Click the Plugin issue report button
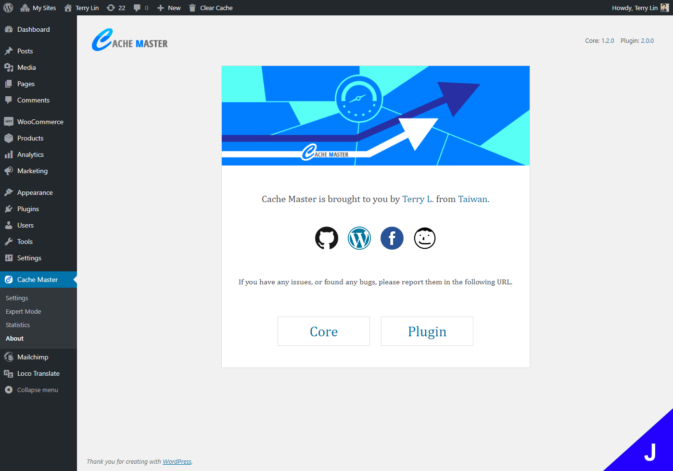 pyautogui.click(x=427, y=331)
